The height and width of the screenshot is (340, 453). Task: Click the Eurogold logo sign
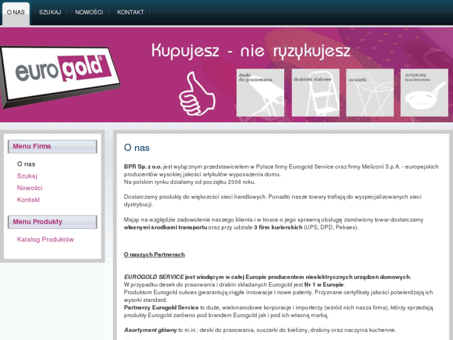pyautogui.click(x=60, y=76)
